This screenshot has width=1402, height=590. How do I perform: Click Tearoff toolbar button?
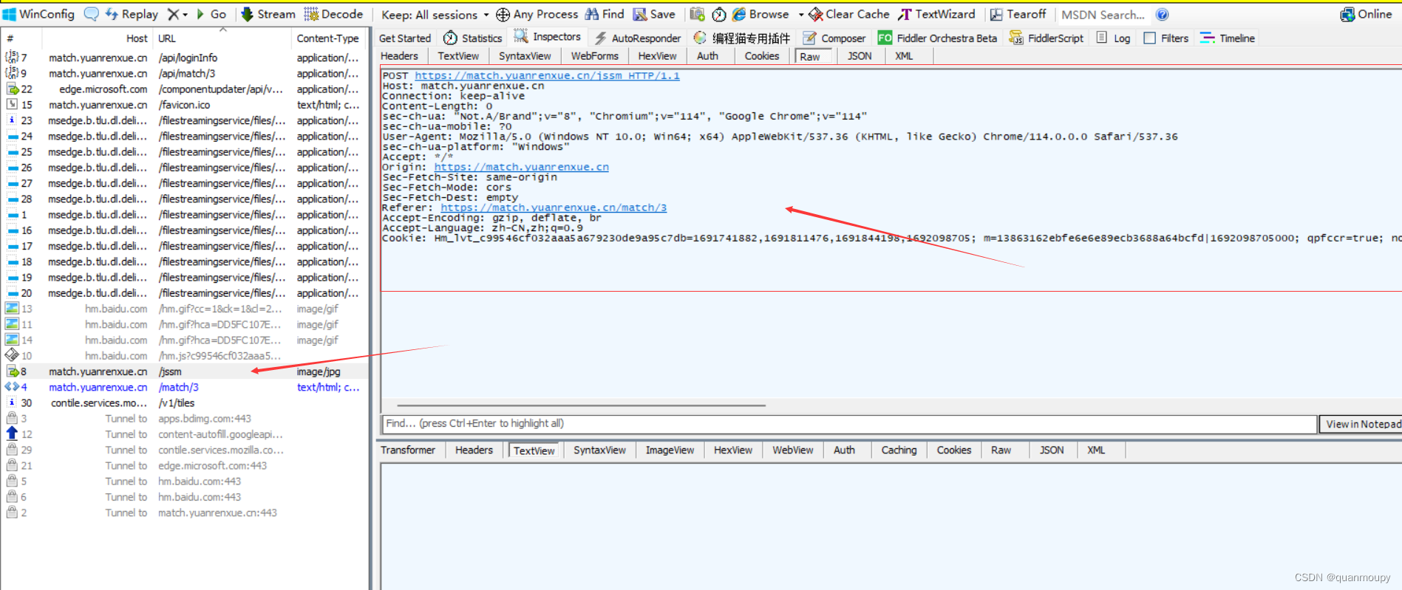pyautogui.click(x=1018, y=14)
